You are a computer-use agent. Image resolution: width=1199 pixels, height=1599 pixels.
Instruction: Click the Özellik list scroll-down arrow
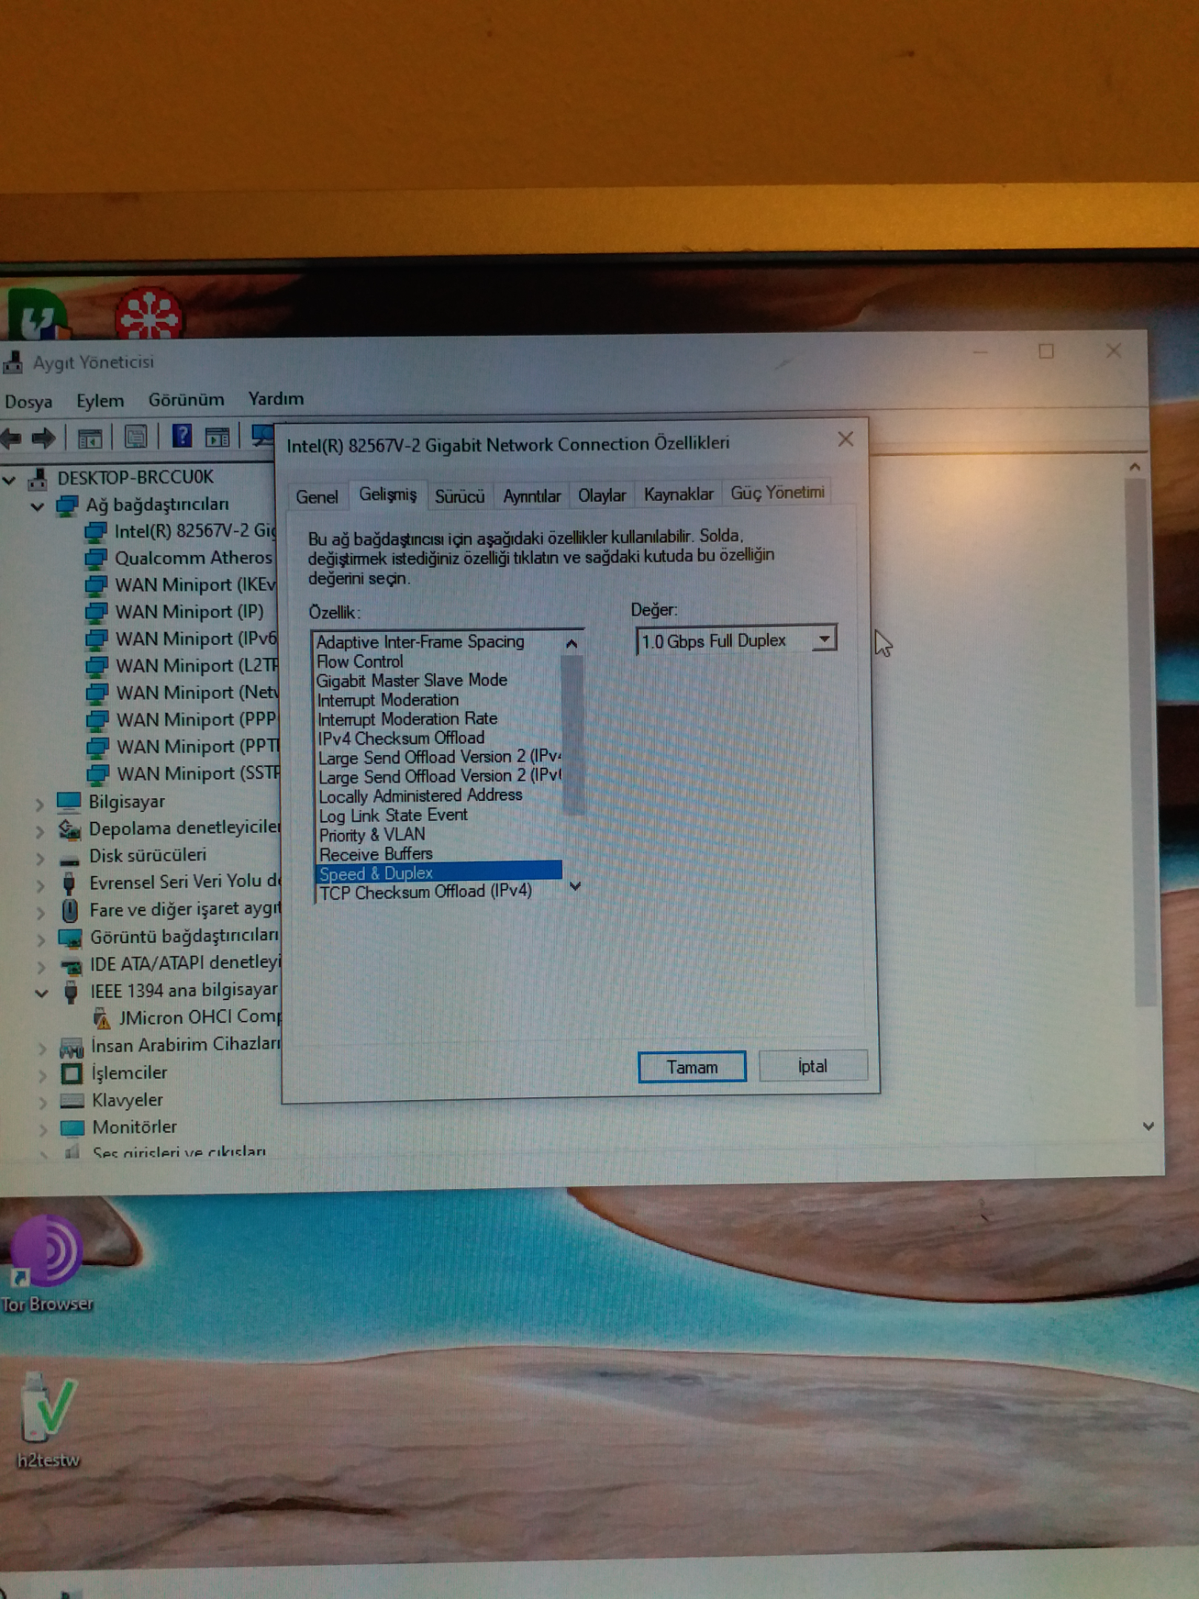(574, 886)
